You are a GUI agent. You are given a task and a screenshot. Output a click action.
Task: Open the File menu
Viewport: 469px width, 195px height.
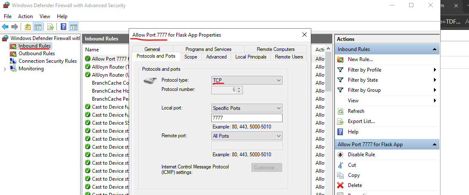pos(8,16)
